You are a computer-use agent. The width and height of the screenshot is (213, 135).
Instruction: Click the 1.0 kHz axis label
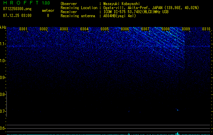3,61
